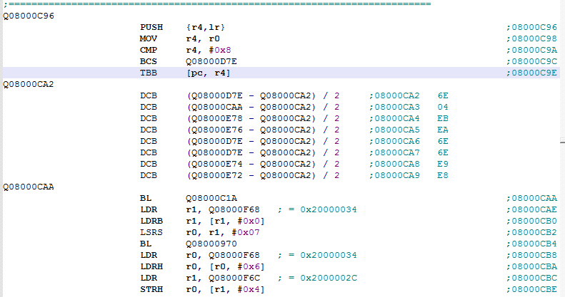Screen dimensions: 565x297
Task: Click the Q08000CAA label in the left margin
Action: point(28,187)
